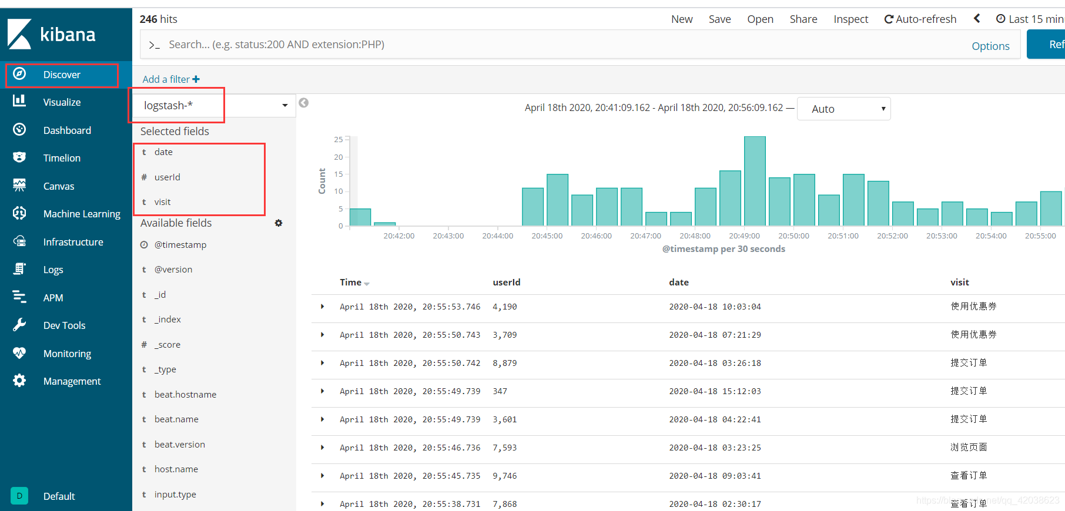Click the blue Refresh button
This screenshot has height=511, width=1065.
pyautogui.click(x=1046, y=44)
